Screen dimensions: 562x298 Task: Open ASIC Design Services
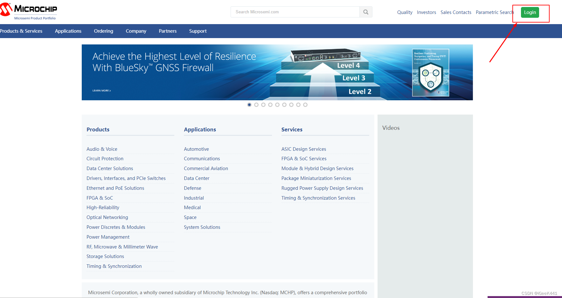[304, 149]
